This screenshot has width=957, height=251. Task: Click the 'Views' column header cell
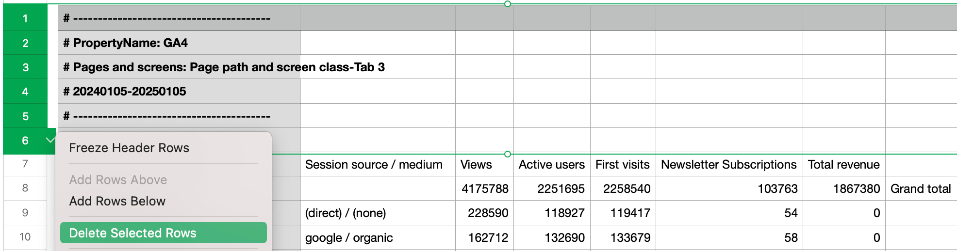tap(484, 165)
